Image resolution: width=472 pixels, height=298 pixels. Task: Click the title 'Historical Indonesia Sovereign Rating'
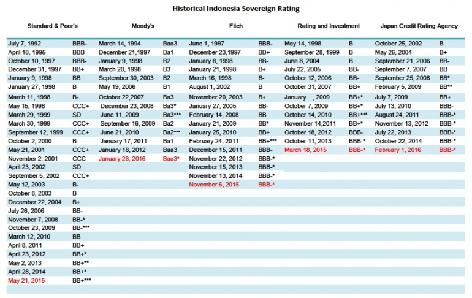(236, 9)
